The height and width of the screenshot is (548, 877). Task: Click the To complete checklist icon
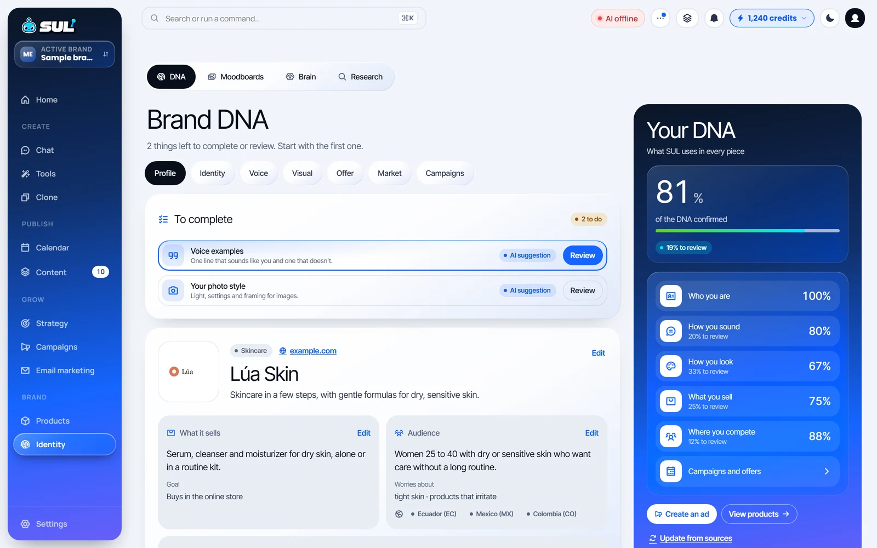point(163,219)
